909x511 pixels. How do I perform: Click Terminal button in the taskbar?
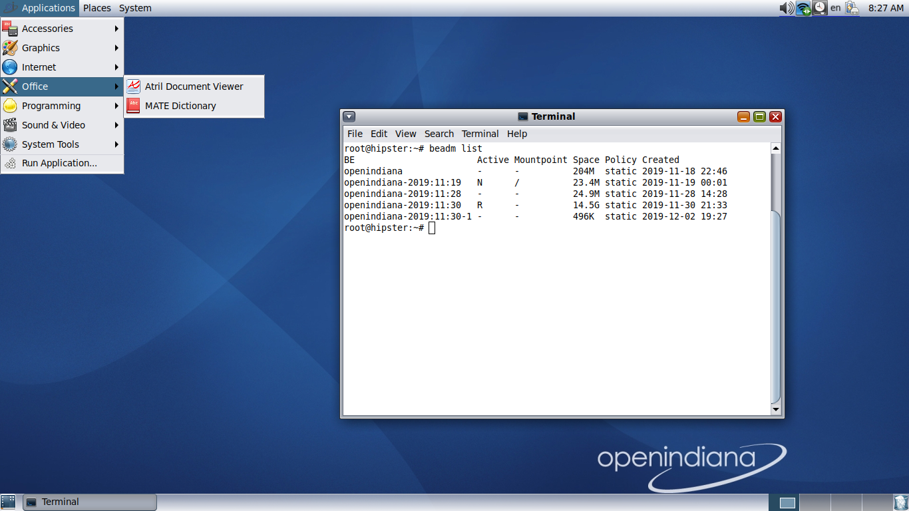tap(90, 502)
